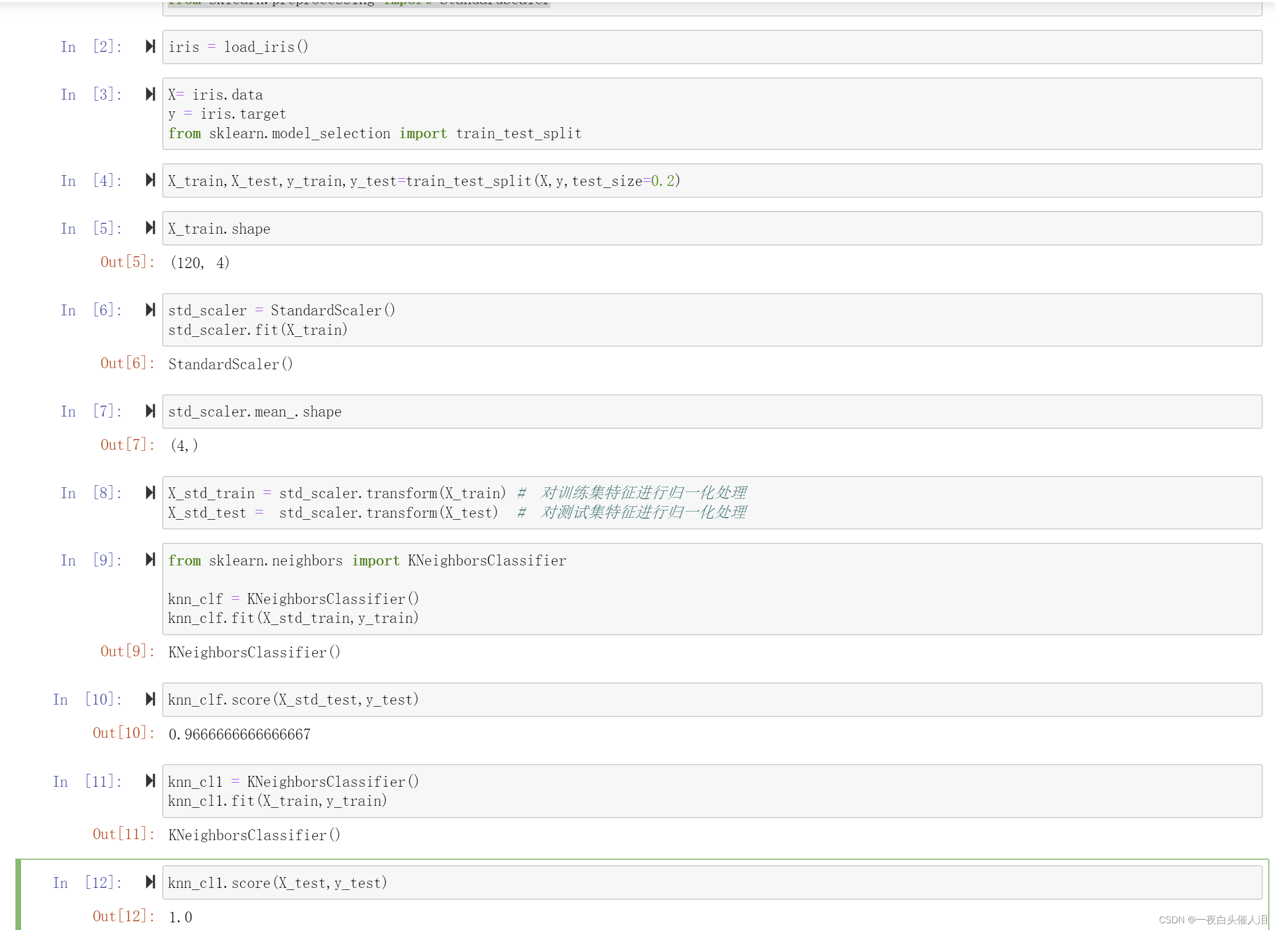
Task: Focus the std_scaler = StandardScaler() cell
Action: point(712,320)
